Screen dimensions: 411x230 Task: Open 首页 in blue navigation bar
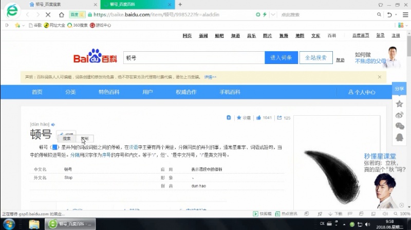(x=37, y=92)
